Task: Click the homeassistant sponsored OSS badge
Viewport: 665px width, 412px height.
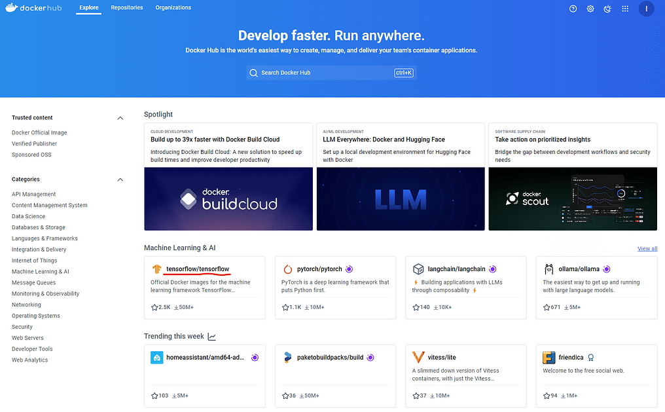Action: coord(255,358)
